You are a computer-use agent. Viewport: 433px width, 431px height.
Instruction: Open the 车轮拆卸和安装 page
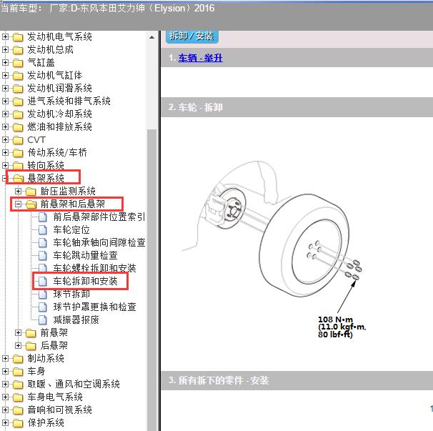point(85,281)
